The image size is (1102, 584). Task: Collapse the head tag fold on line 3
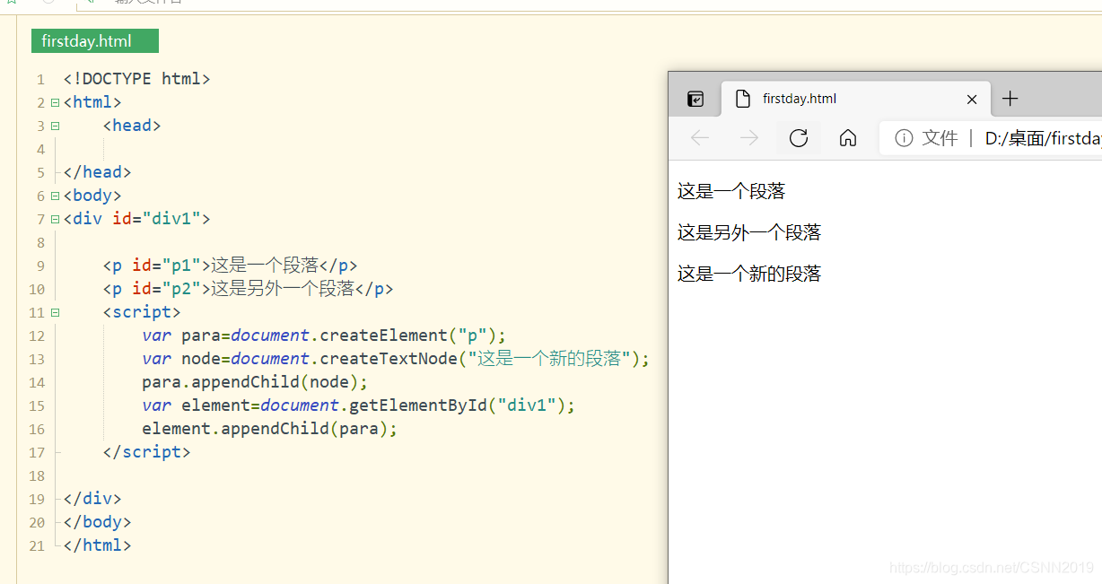55,126
